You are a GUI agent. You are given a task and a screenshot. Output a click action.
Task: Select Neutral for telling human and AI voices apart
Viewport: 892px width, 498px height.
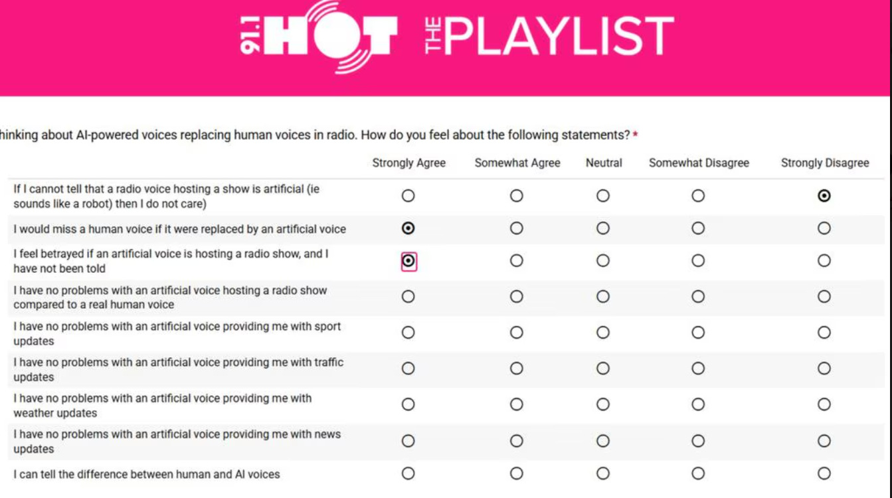[x=603, y=473]
